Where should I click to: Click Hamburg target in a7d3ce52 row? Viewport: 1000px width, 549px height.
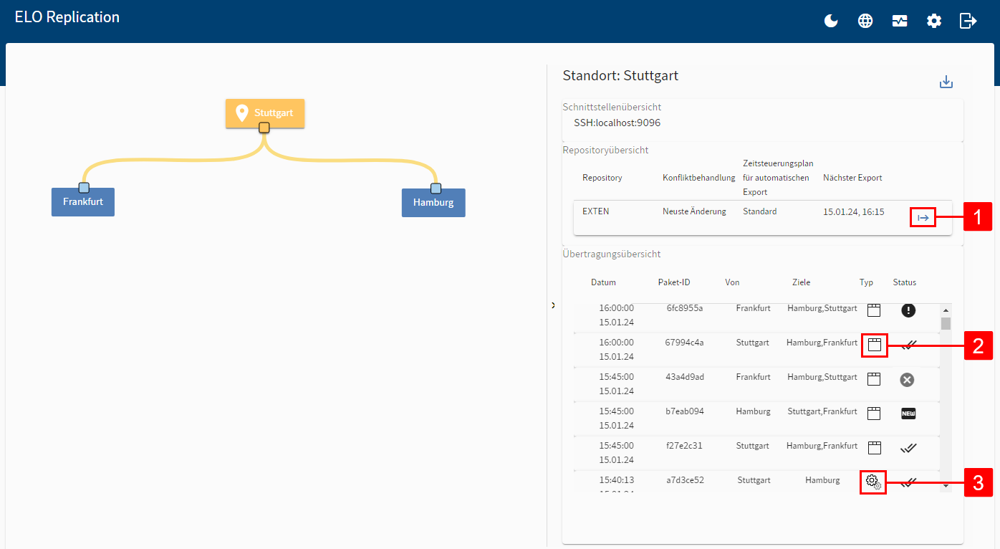822,480
